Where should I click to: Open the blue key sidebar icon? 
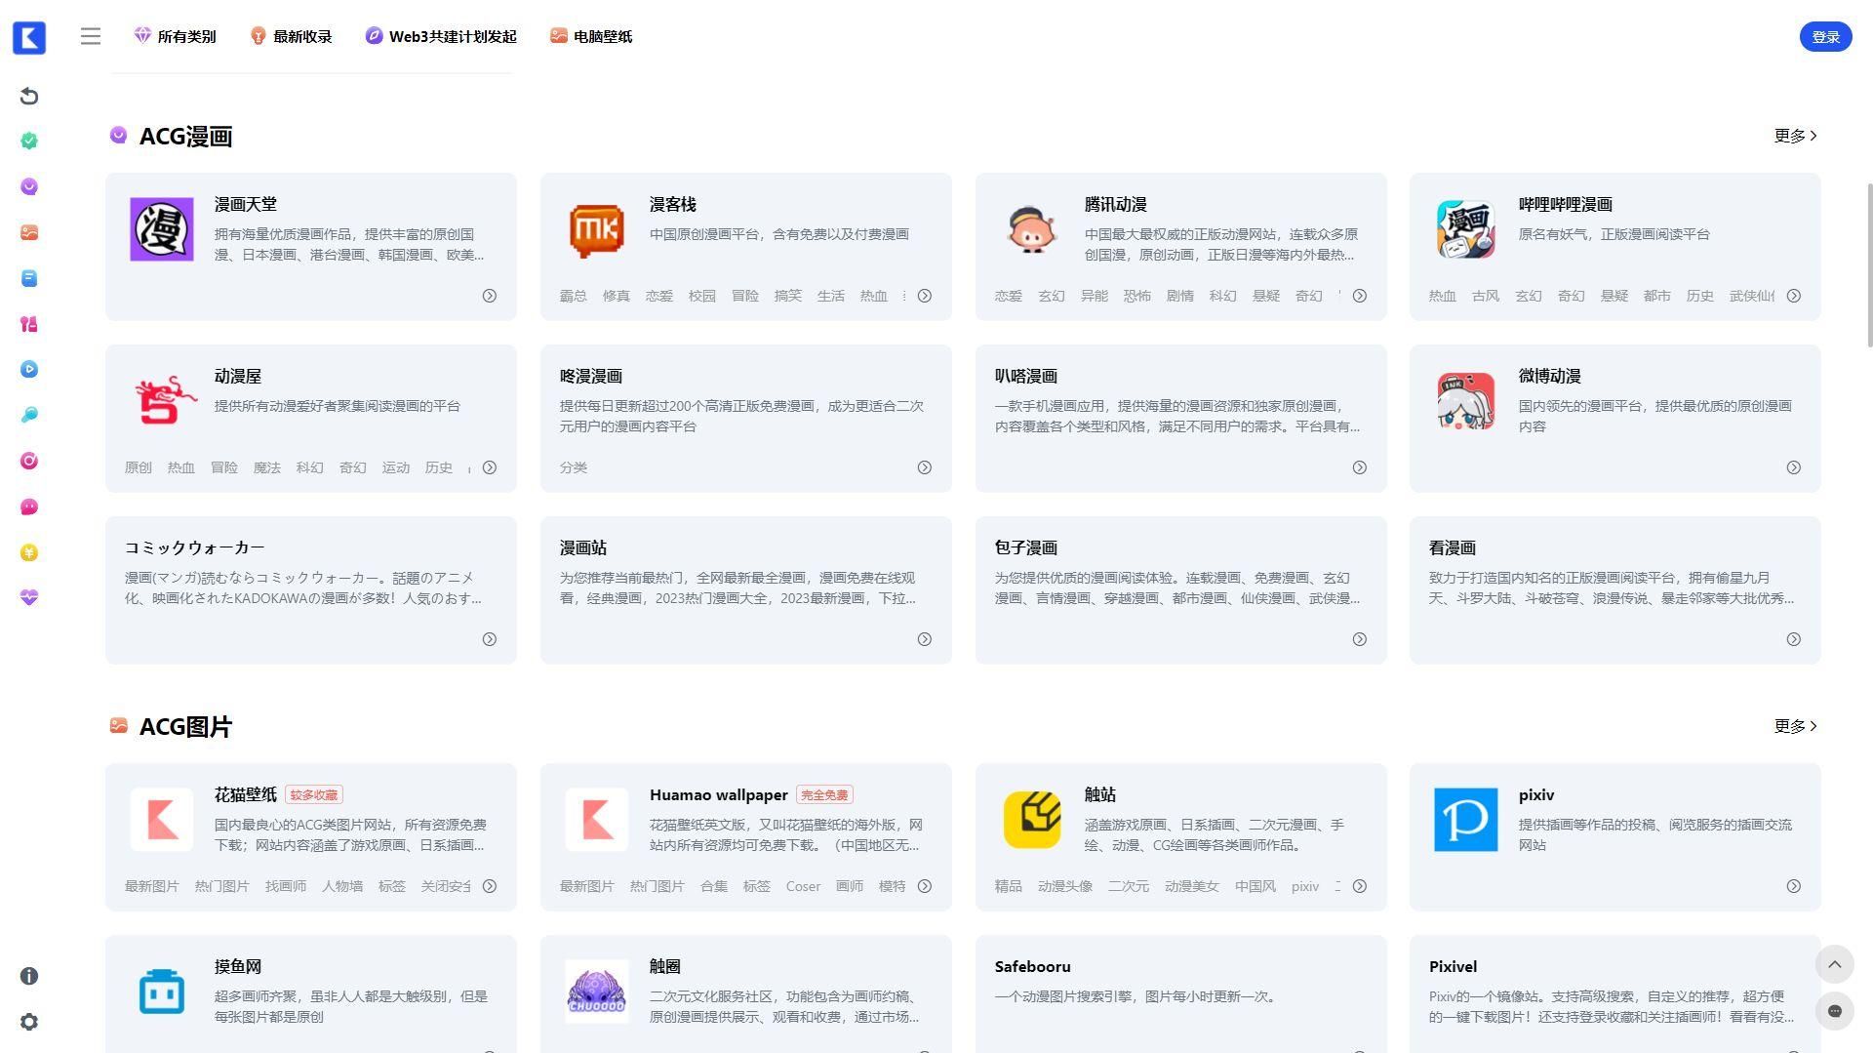[x=29, y=416]
